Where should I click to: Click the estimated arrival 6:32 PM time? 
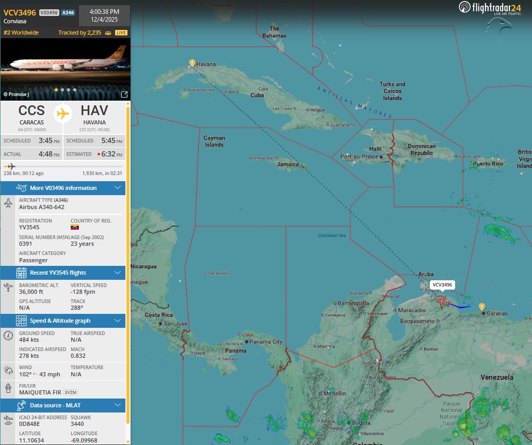click(x=112, y=154)
